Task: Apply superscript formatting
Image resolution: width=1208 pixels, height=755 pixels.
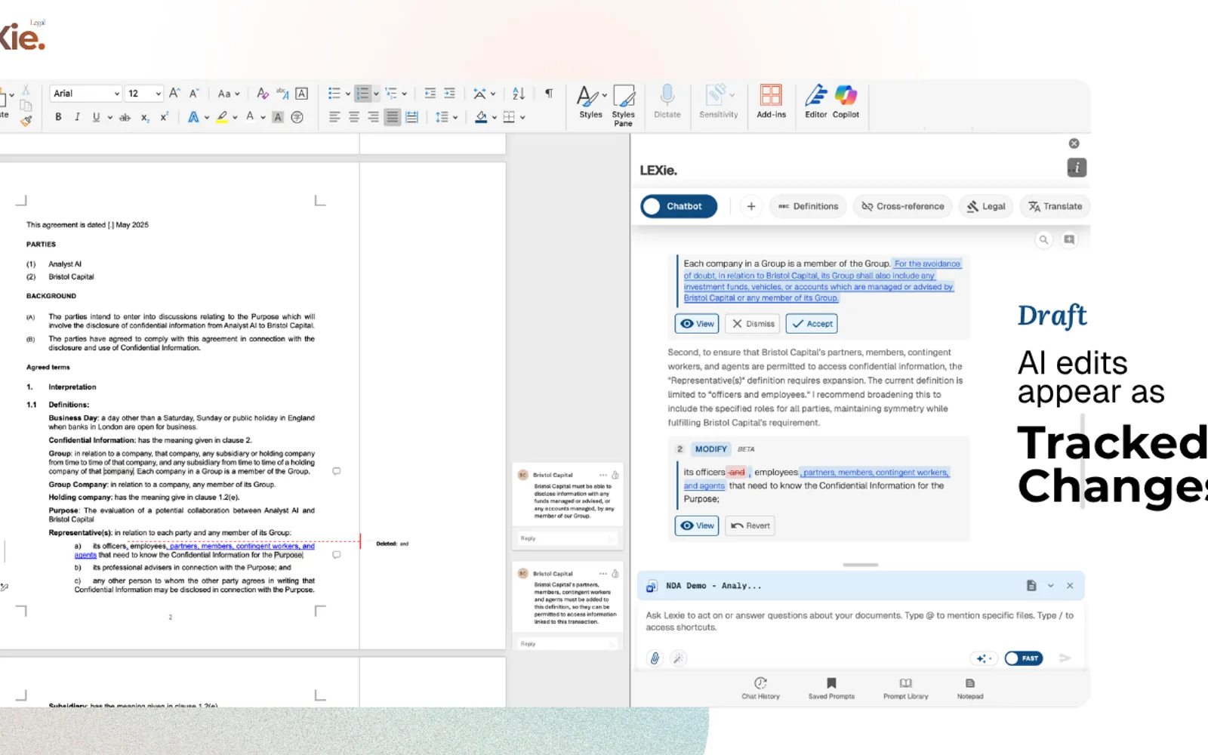Action: pos(164,117)
